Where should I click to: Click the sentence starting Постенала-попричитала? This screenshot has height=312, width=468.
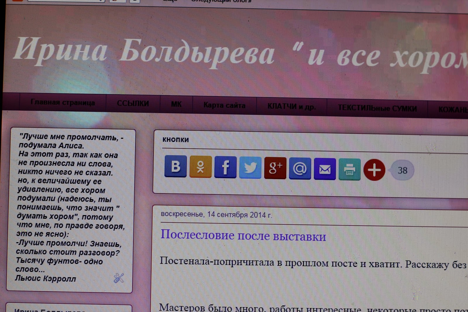coord(313,263)
